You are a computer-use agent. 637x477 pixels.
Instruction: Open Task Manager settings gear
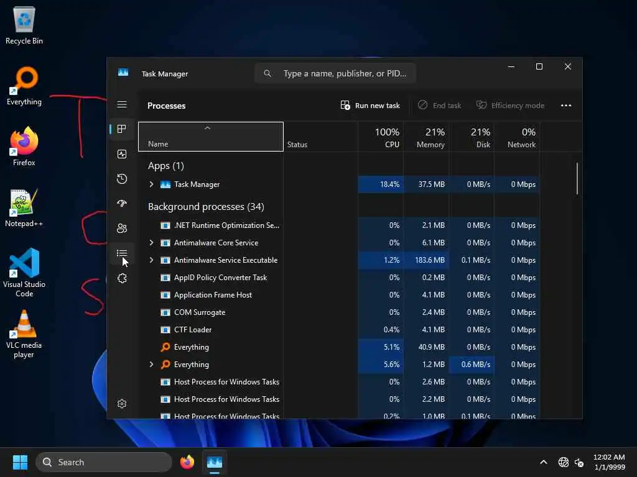point(122,404)
